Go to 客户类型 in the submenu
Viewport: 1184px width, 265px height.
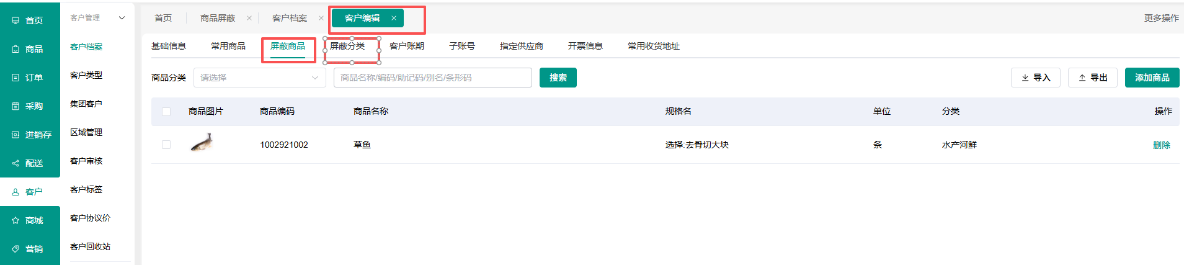86,75
